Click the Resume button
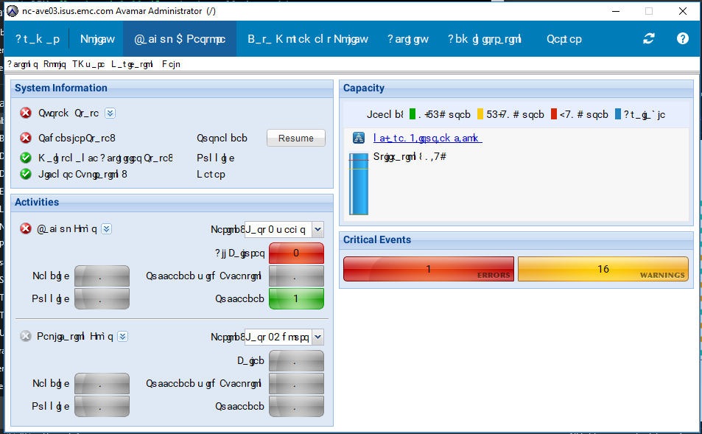This screenshot has height=434, width=702. point(296,138)
